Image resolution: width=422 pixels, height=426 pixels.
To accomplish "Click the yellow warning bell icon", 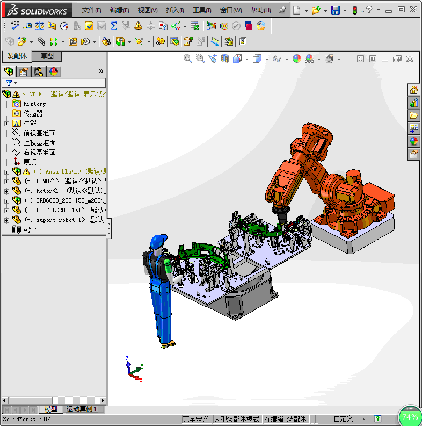I will coord(138,26).
